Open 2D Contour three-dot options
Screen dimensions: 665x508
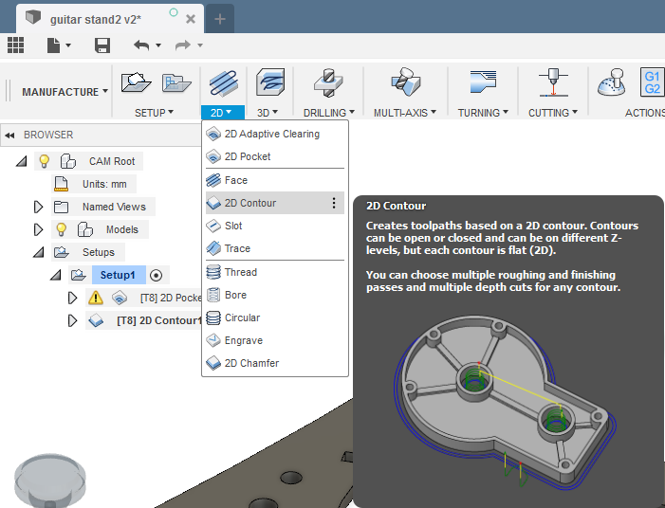coord(334,203)
